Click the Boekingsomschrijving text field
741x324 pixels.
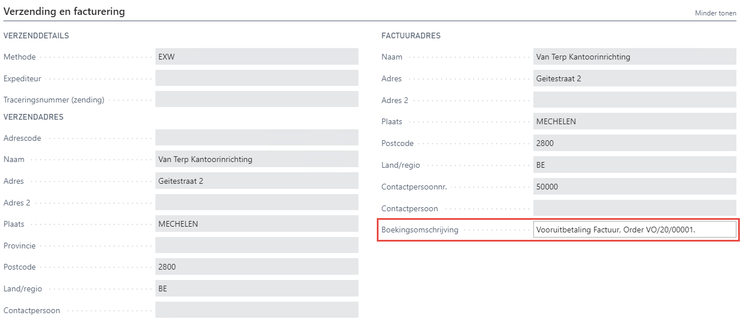click(634, 230)
